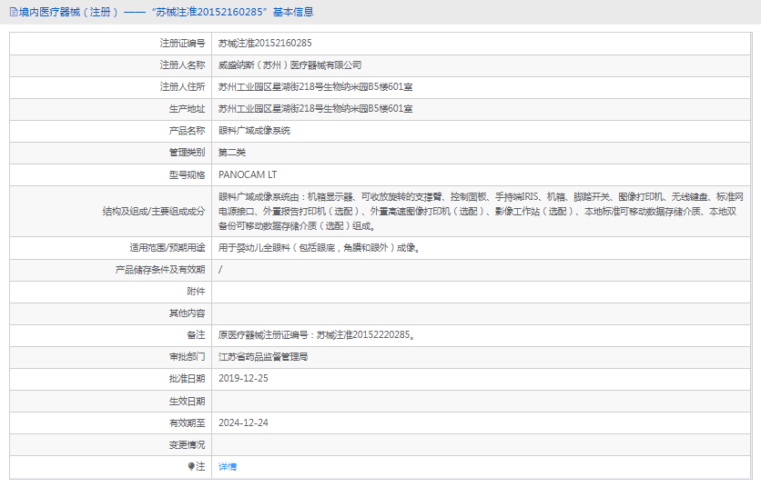This screenshot has height=487, width=761.
Task: Select the 产品名称 label
Action: pyautogui.click(x=187, y=130)
